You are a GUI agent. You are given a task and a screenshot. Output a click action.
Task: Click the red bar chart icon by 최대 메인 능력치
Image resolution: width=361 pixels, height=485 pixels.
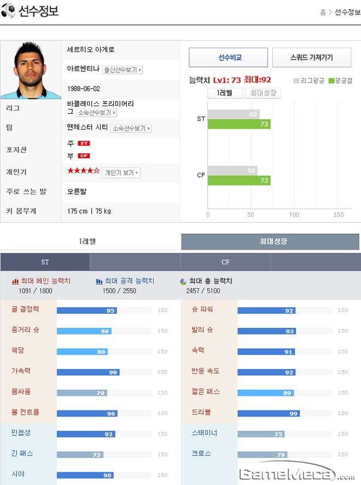[x=15, y=281]
